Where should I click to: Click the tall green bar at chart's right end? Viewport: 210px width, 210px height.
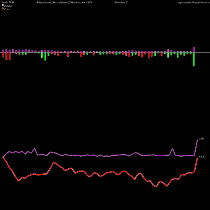194,59
